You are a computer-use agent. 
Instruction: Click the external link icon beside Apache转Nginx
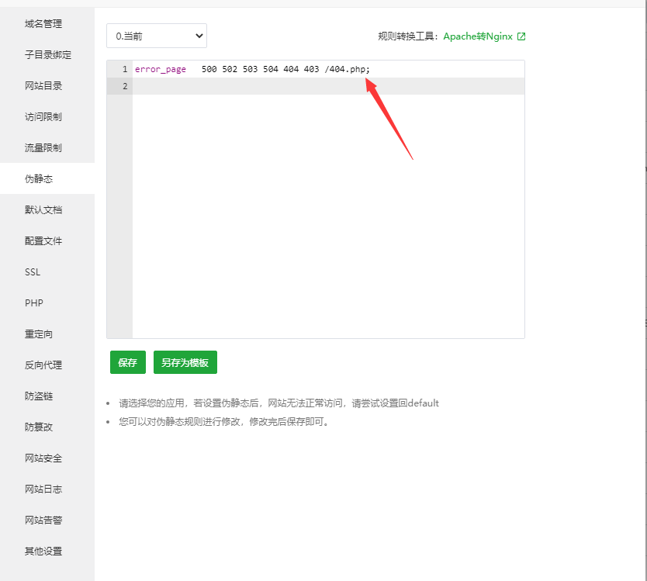coord(521,36)
